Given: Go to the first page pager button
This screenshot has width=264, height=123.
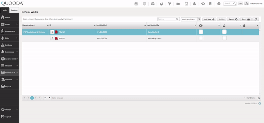Looking at the screenshot, I should pos(24,98).
